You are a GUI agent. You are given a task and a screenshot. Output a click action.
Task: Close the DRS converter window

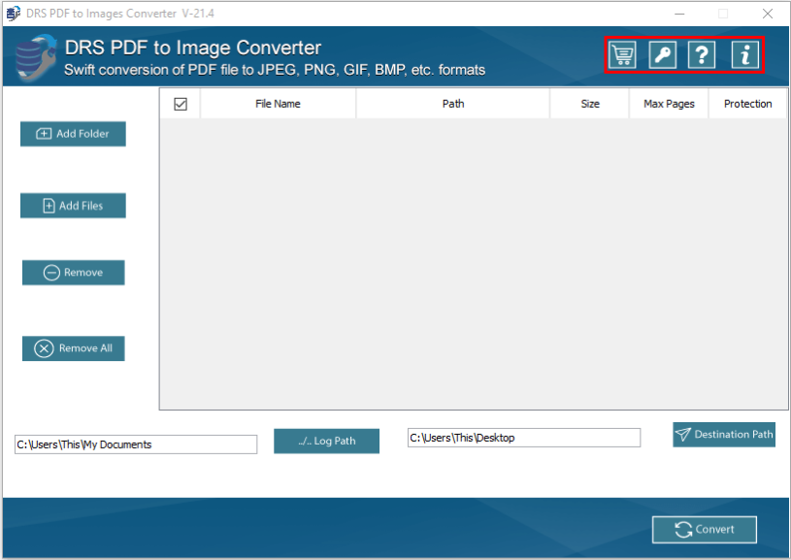[768, 14]
